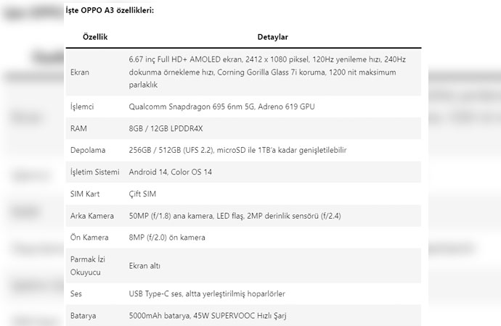The width and height of the screenshot is (501, 326).
Task: Click the İşte OPPO A3 özellikleri heading
Action: pyautogui.click(x=110, y=11)
